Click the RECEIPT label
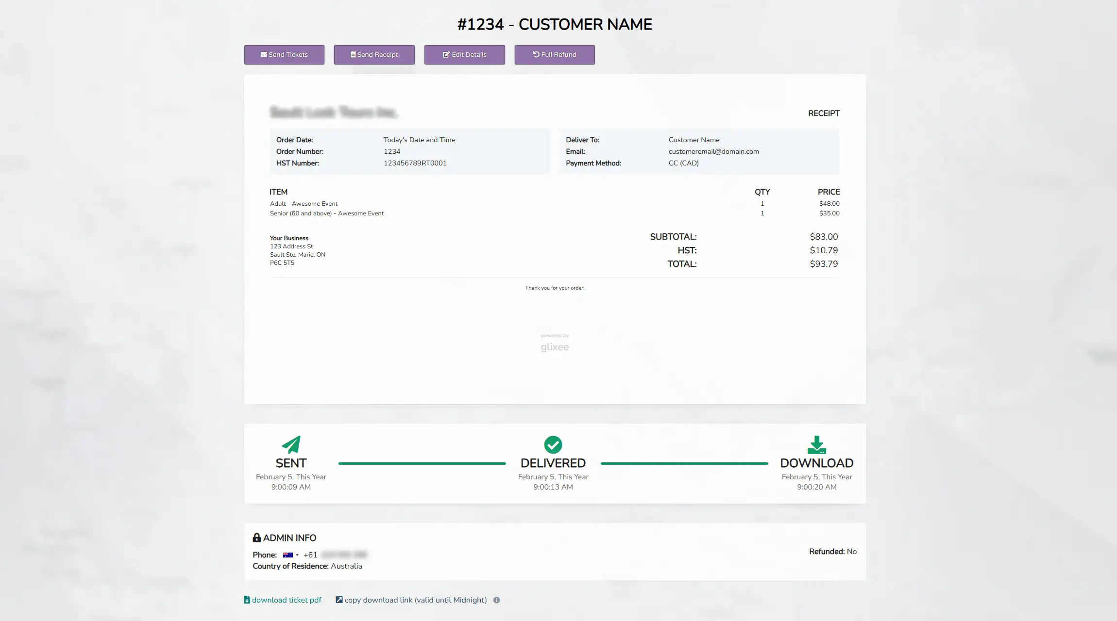This screenshot has width=1117, height=621. pos(824,114)
